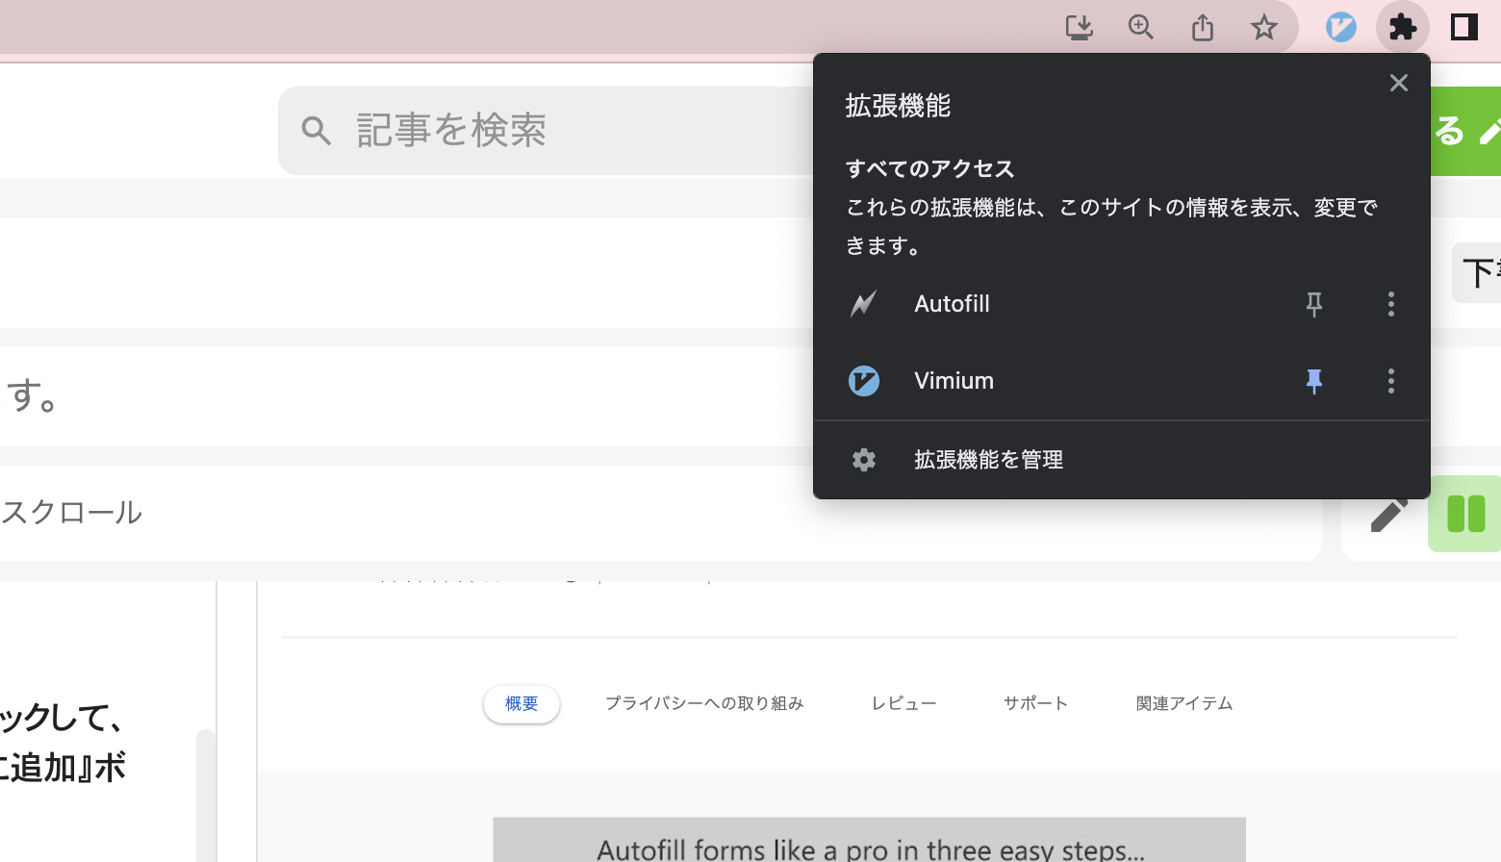Click the zoom magnifier icon
The image size is (1501, 862).
pyautogui.click(x=1140, y=27)
